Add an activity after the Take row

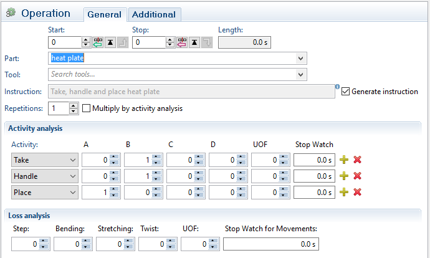pyautogui.click(x=344, y=160)
